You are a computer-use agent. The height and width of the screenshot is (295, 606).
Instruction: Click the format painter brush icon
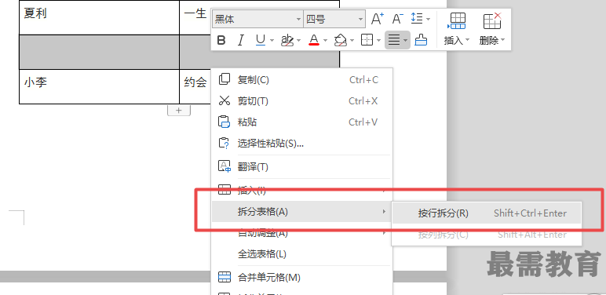[x=421, y=40]
